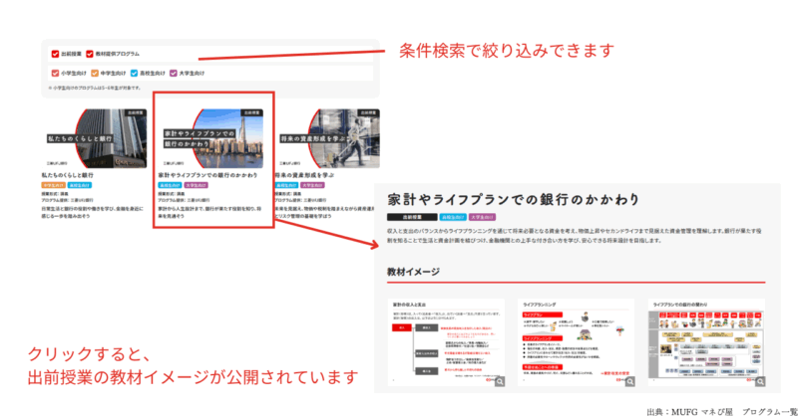Screen dimensions: 798x417
Task: Open the ライフプランでの銀行の関わり material thumbnail
Action: coord(707,342)
